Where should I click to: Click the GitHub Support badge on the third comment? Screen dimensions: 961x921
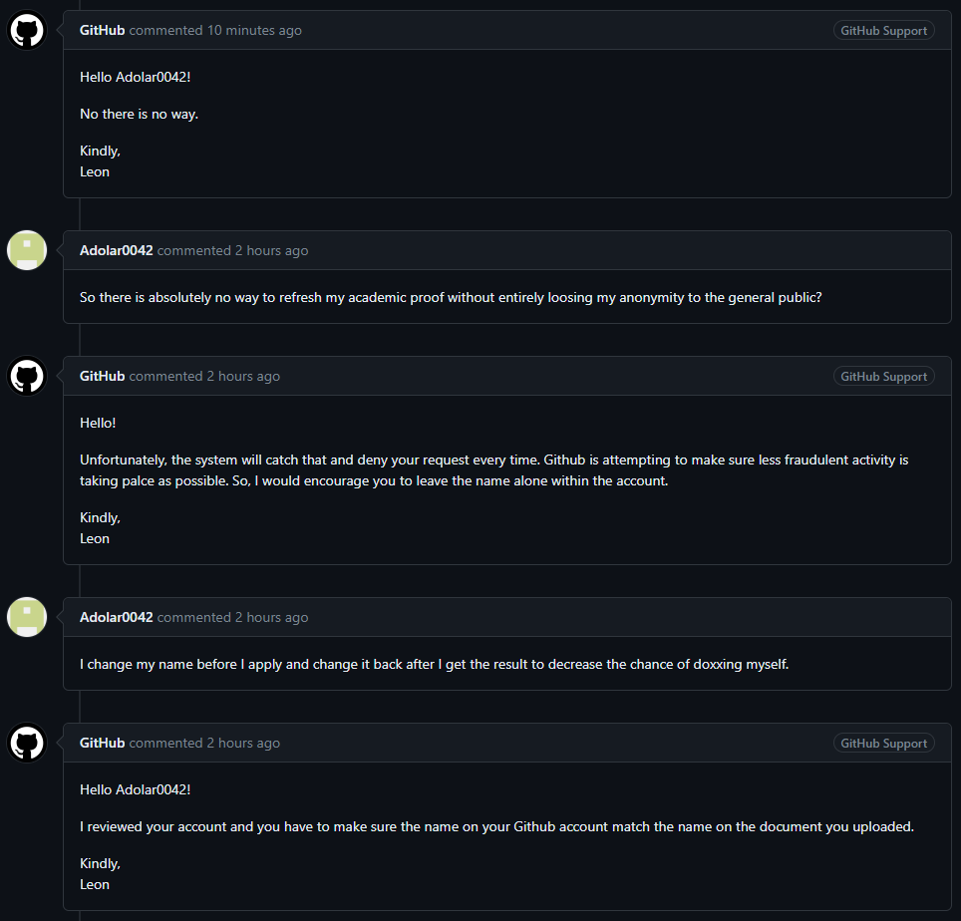click(883, 376)
